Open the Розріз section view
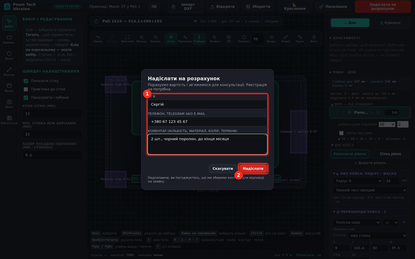Image resolution: width=415 pixels, height=259 pixels. (x=286, y=39)
